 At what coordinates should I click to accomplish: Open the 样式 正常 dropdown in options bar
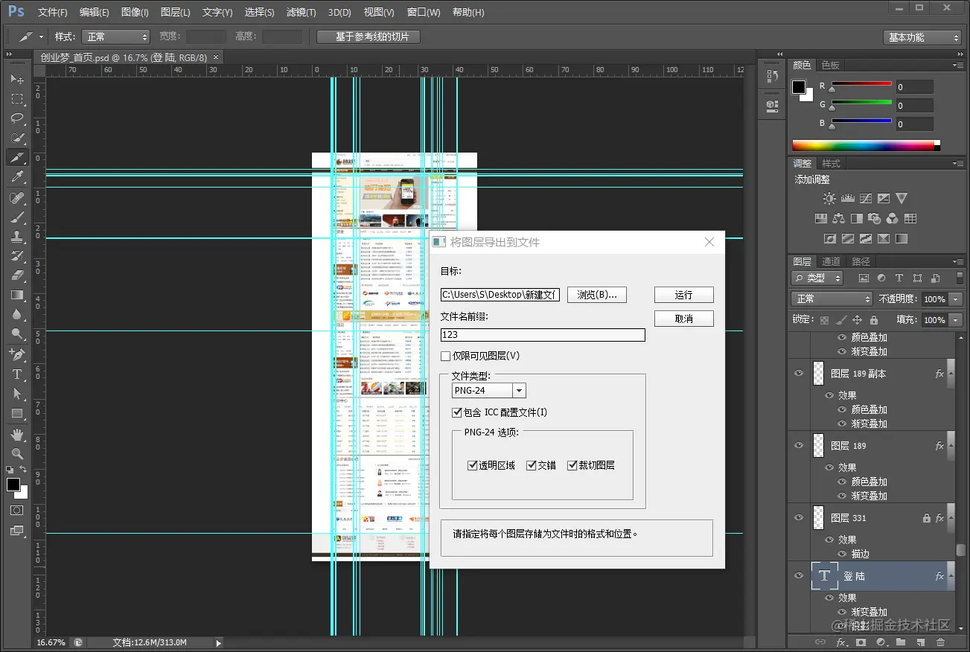(115, 36)
